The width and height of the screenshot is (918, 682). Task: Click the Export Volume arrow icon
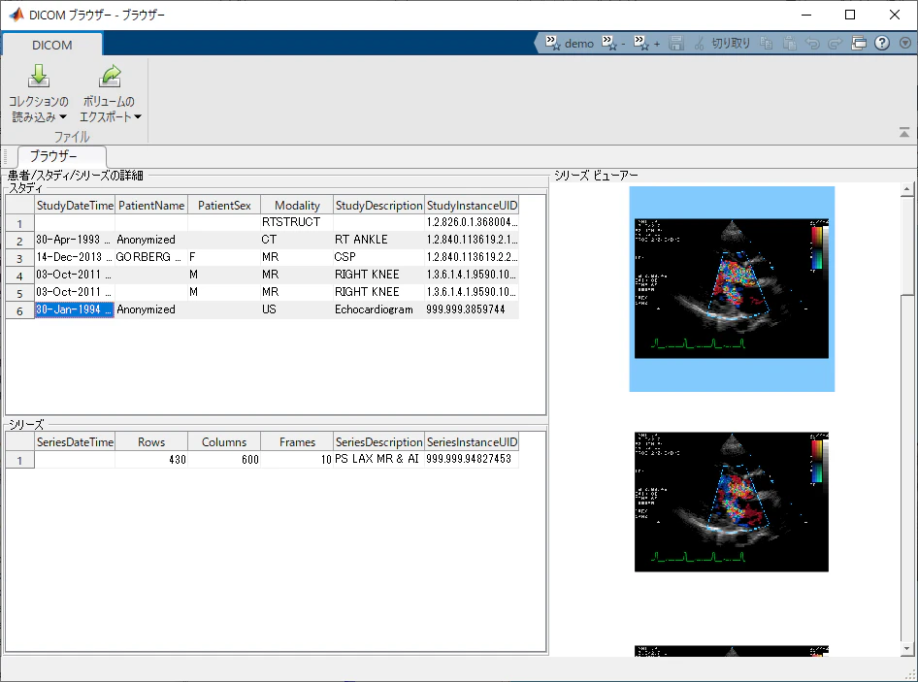point(110,77)
